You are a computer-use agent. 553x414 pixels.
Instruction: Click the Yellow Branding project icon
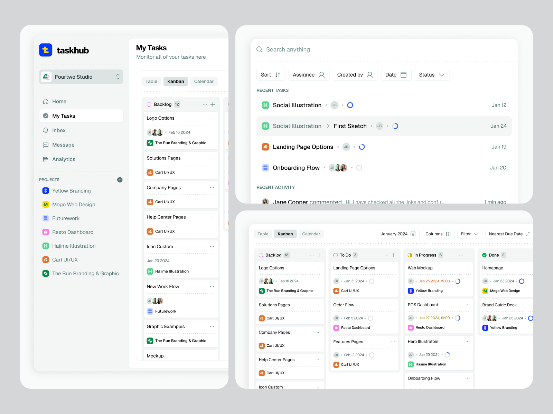tap(46, 190)
